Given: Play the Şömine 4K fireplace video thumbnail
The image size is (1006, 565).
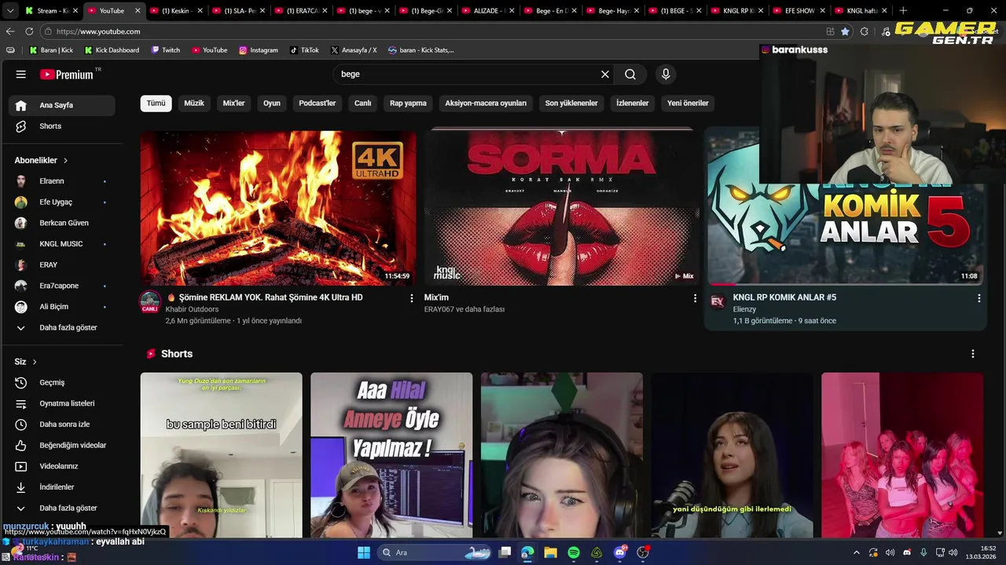Looking at the screenshot, I should (278, 207).
